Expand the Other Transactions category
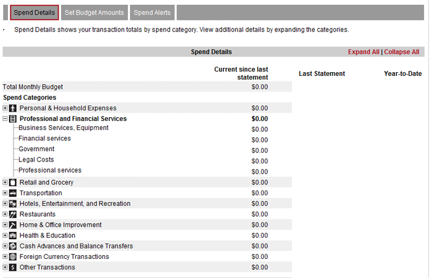 pos(5,268)
